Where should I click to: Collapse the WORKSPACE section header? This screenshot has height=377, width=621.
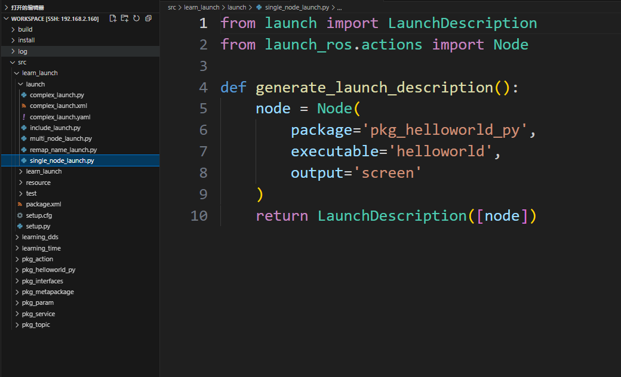click(7, 18)
